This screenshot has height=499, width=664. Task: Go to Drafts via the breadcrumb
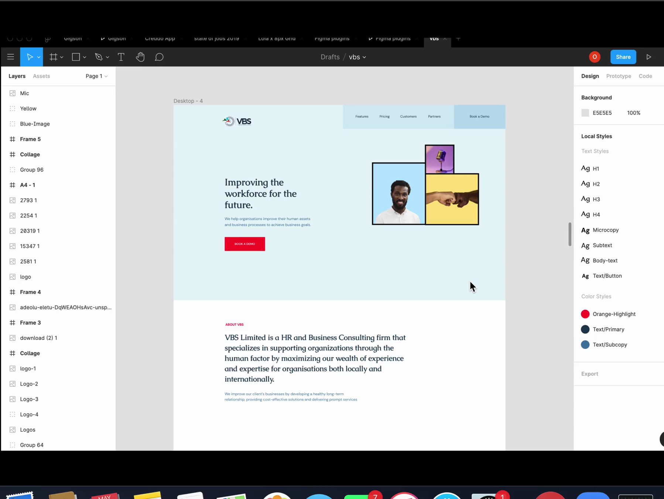(329, 57)
